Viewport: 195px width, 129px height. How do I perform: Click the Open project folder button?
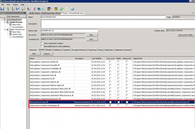click(x=186, y=35)
